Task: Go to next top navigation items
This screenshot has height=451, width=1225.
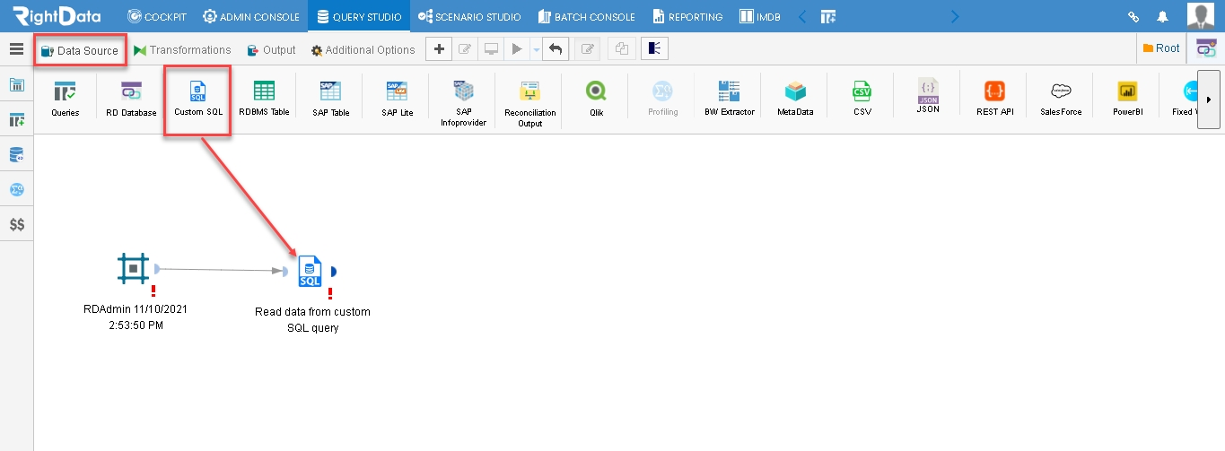Action: (x=954, y=16)
